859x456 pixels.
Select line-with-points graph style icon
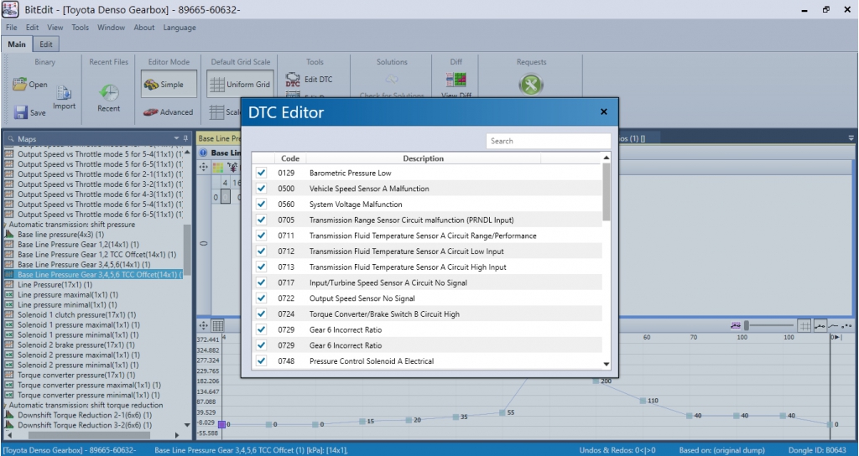pos(820,326)
